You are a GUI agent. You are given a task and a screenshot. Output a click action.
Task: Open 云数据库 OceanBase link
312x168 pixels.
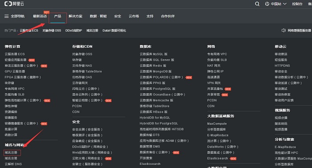162,94
